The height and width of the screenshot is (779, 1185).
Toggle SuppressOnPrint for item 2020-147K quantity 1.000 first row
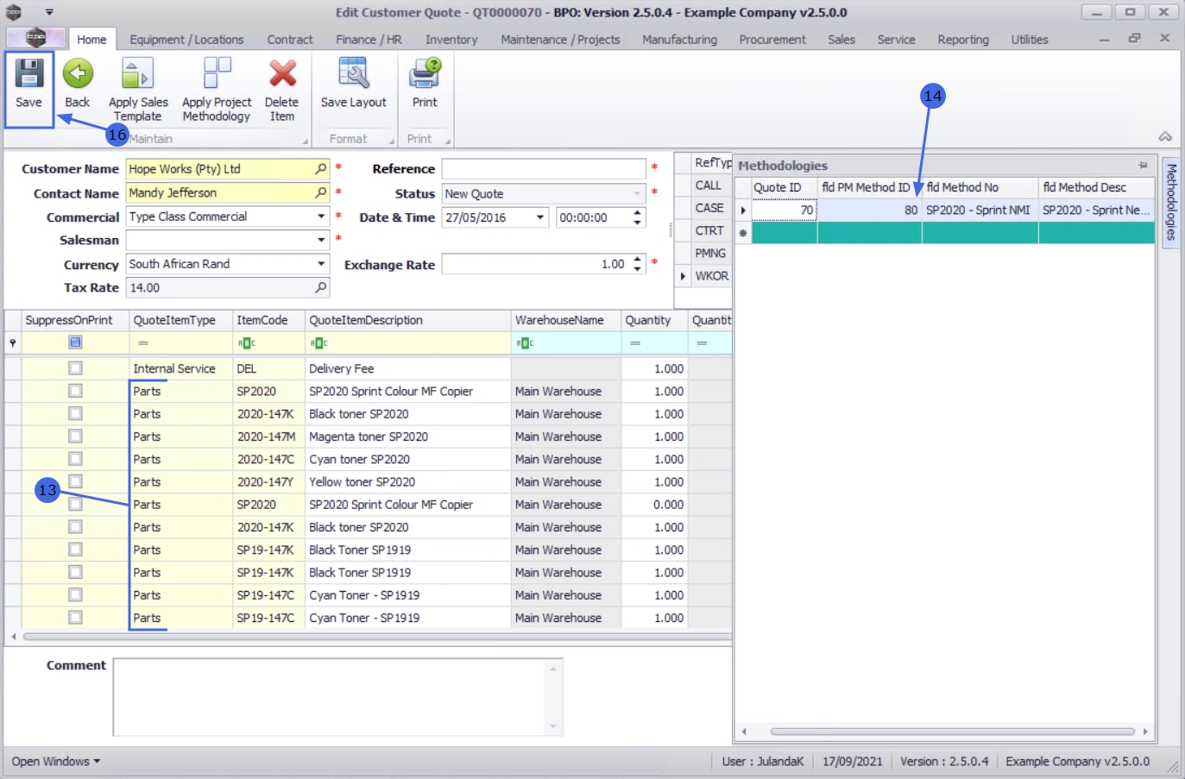click(75, 414)
